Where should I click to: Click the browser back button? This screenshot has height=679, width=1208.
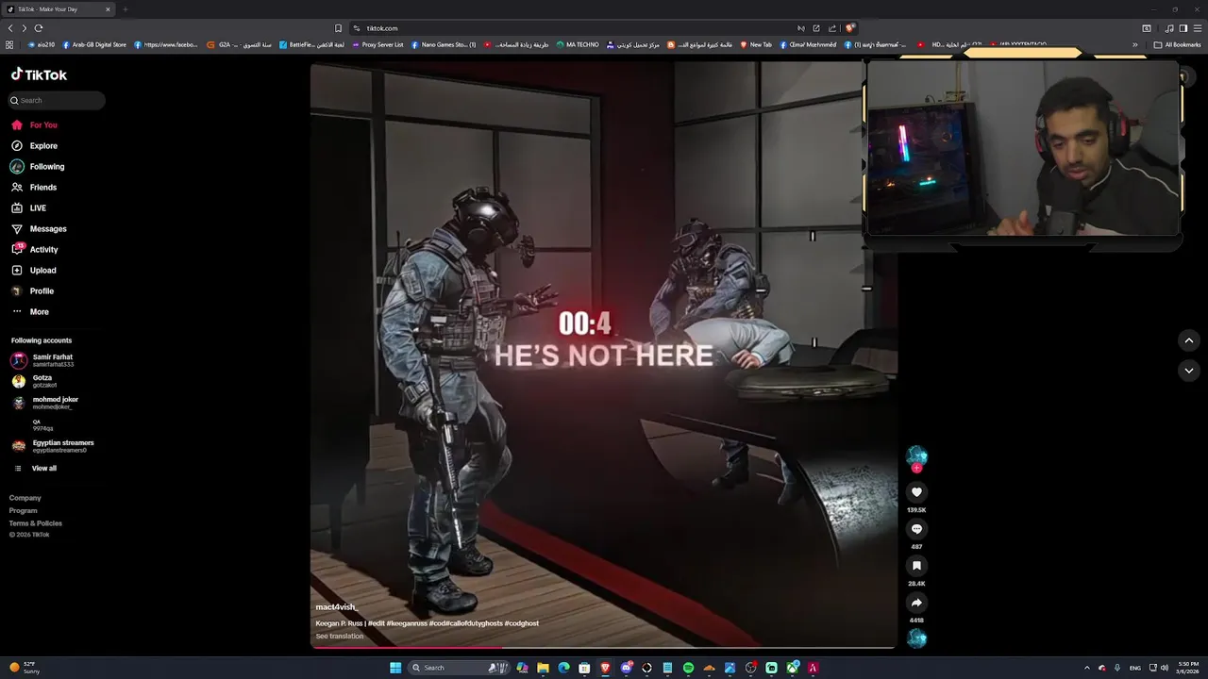[10, 28]
